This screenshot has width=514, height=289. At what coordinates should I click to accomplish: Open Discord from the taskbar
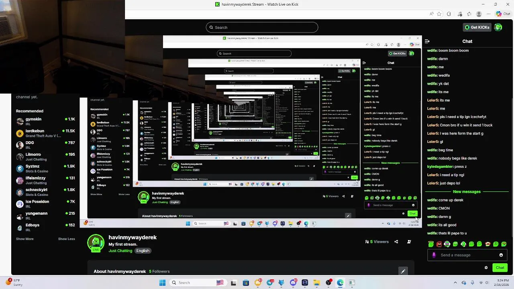[x=293, y=283]
